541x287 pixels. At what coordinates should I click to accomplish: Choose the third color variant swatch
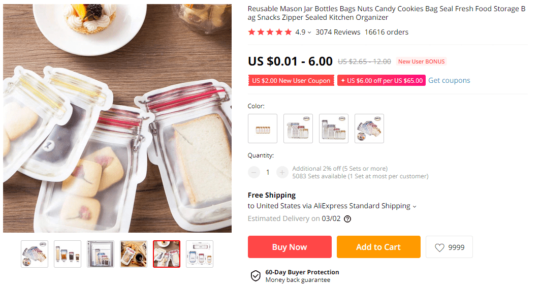(334, 129)
